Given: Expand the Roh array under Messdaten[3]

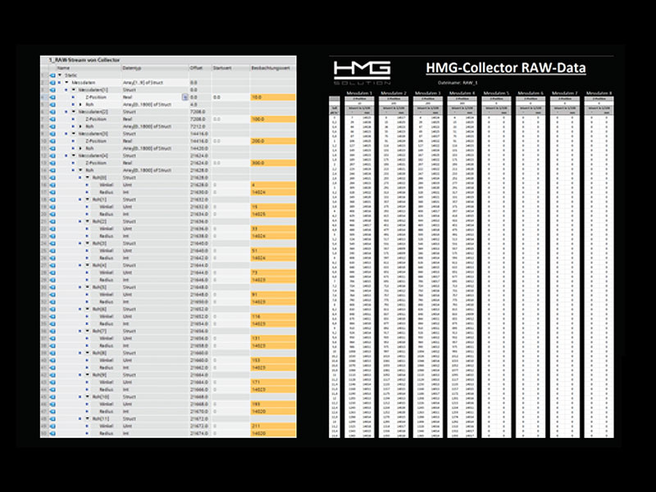Looking at the screenshot, I should (x=80, y=148).
